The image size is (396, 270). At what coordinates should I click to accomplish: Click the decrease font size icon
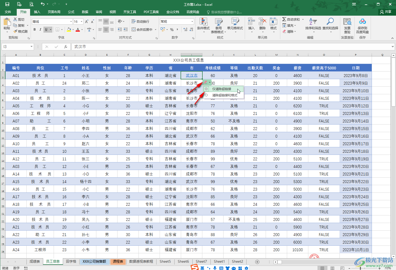(x=92, y=21)
